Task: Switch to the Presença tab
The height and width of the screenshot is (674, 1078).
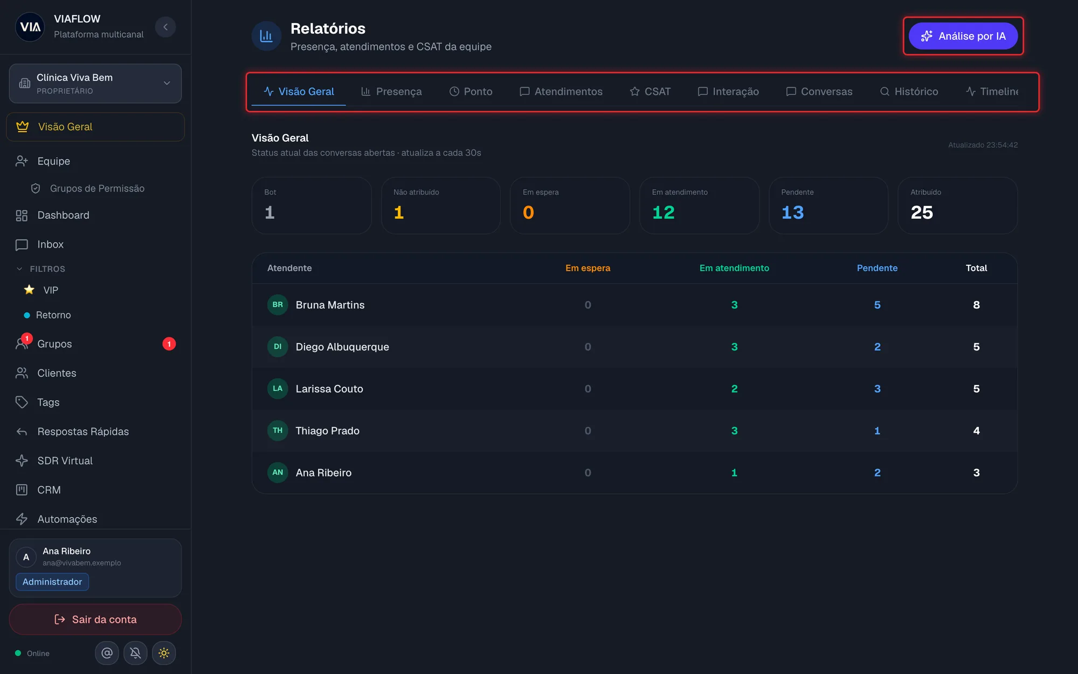Action: (x=391, y=92)
